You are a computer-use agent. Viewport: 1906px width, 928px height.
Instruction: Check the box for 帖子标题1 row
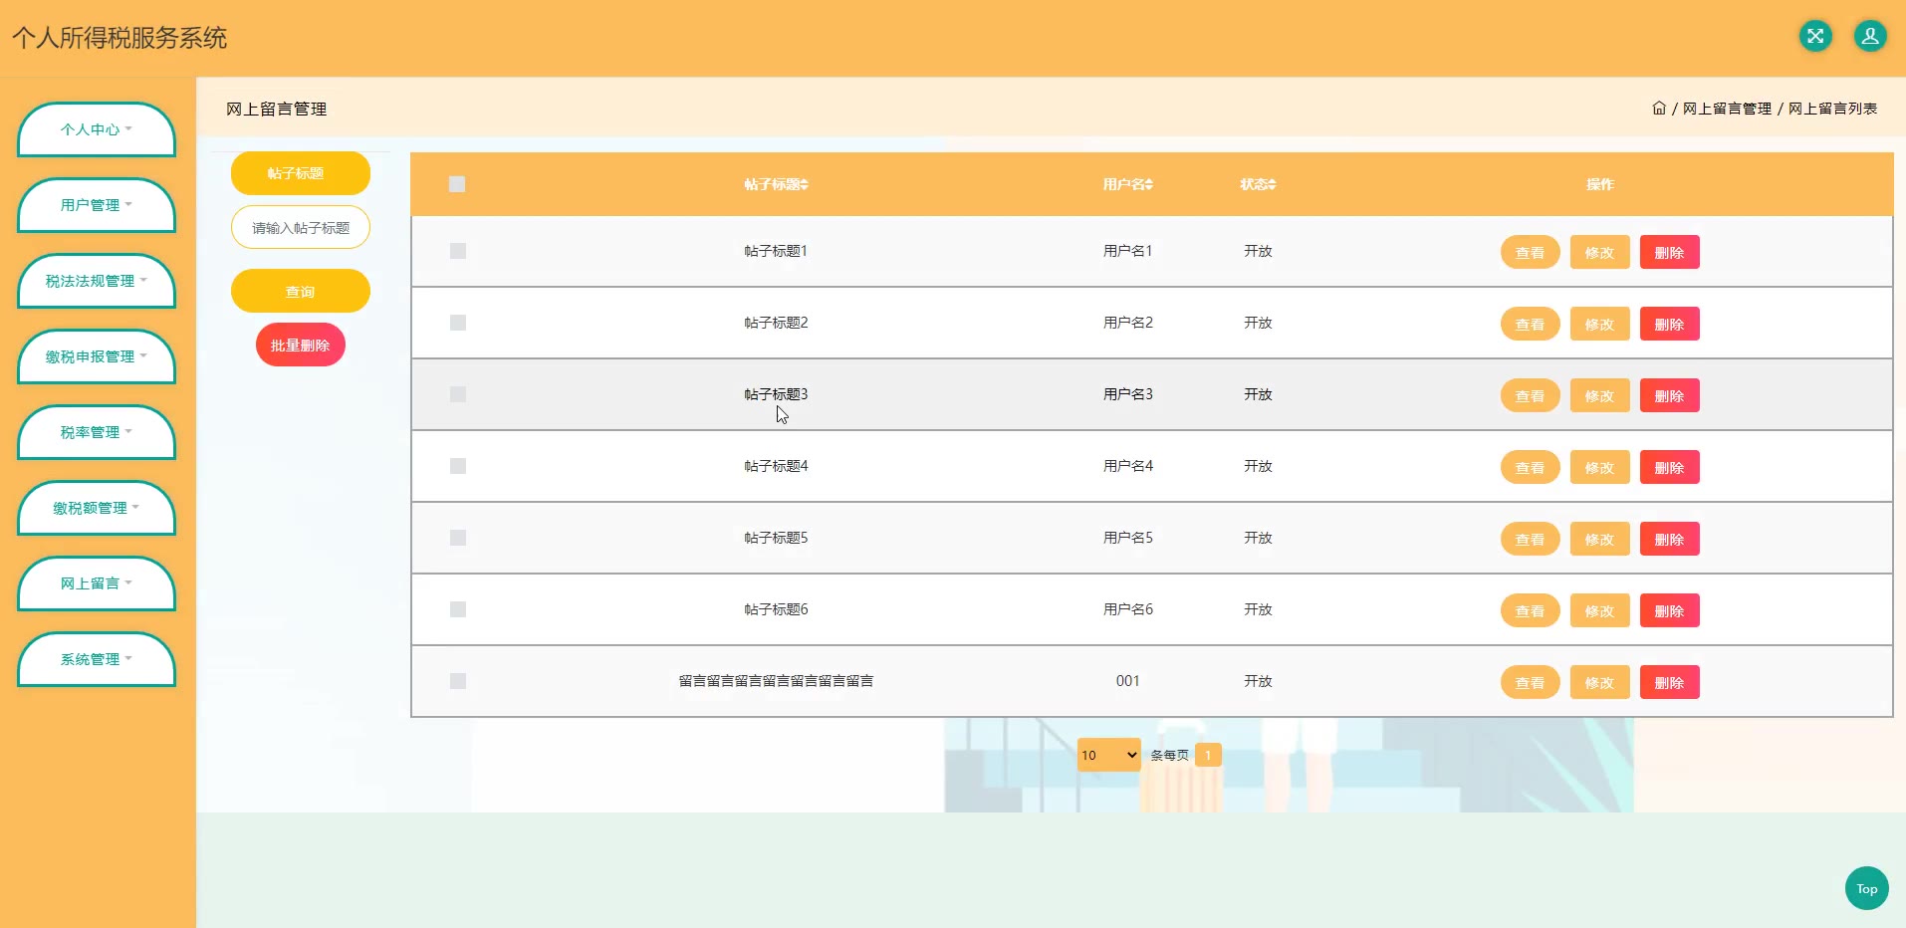pos(458,251)
